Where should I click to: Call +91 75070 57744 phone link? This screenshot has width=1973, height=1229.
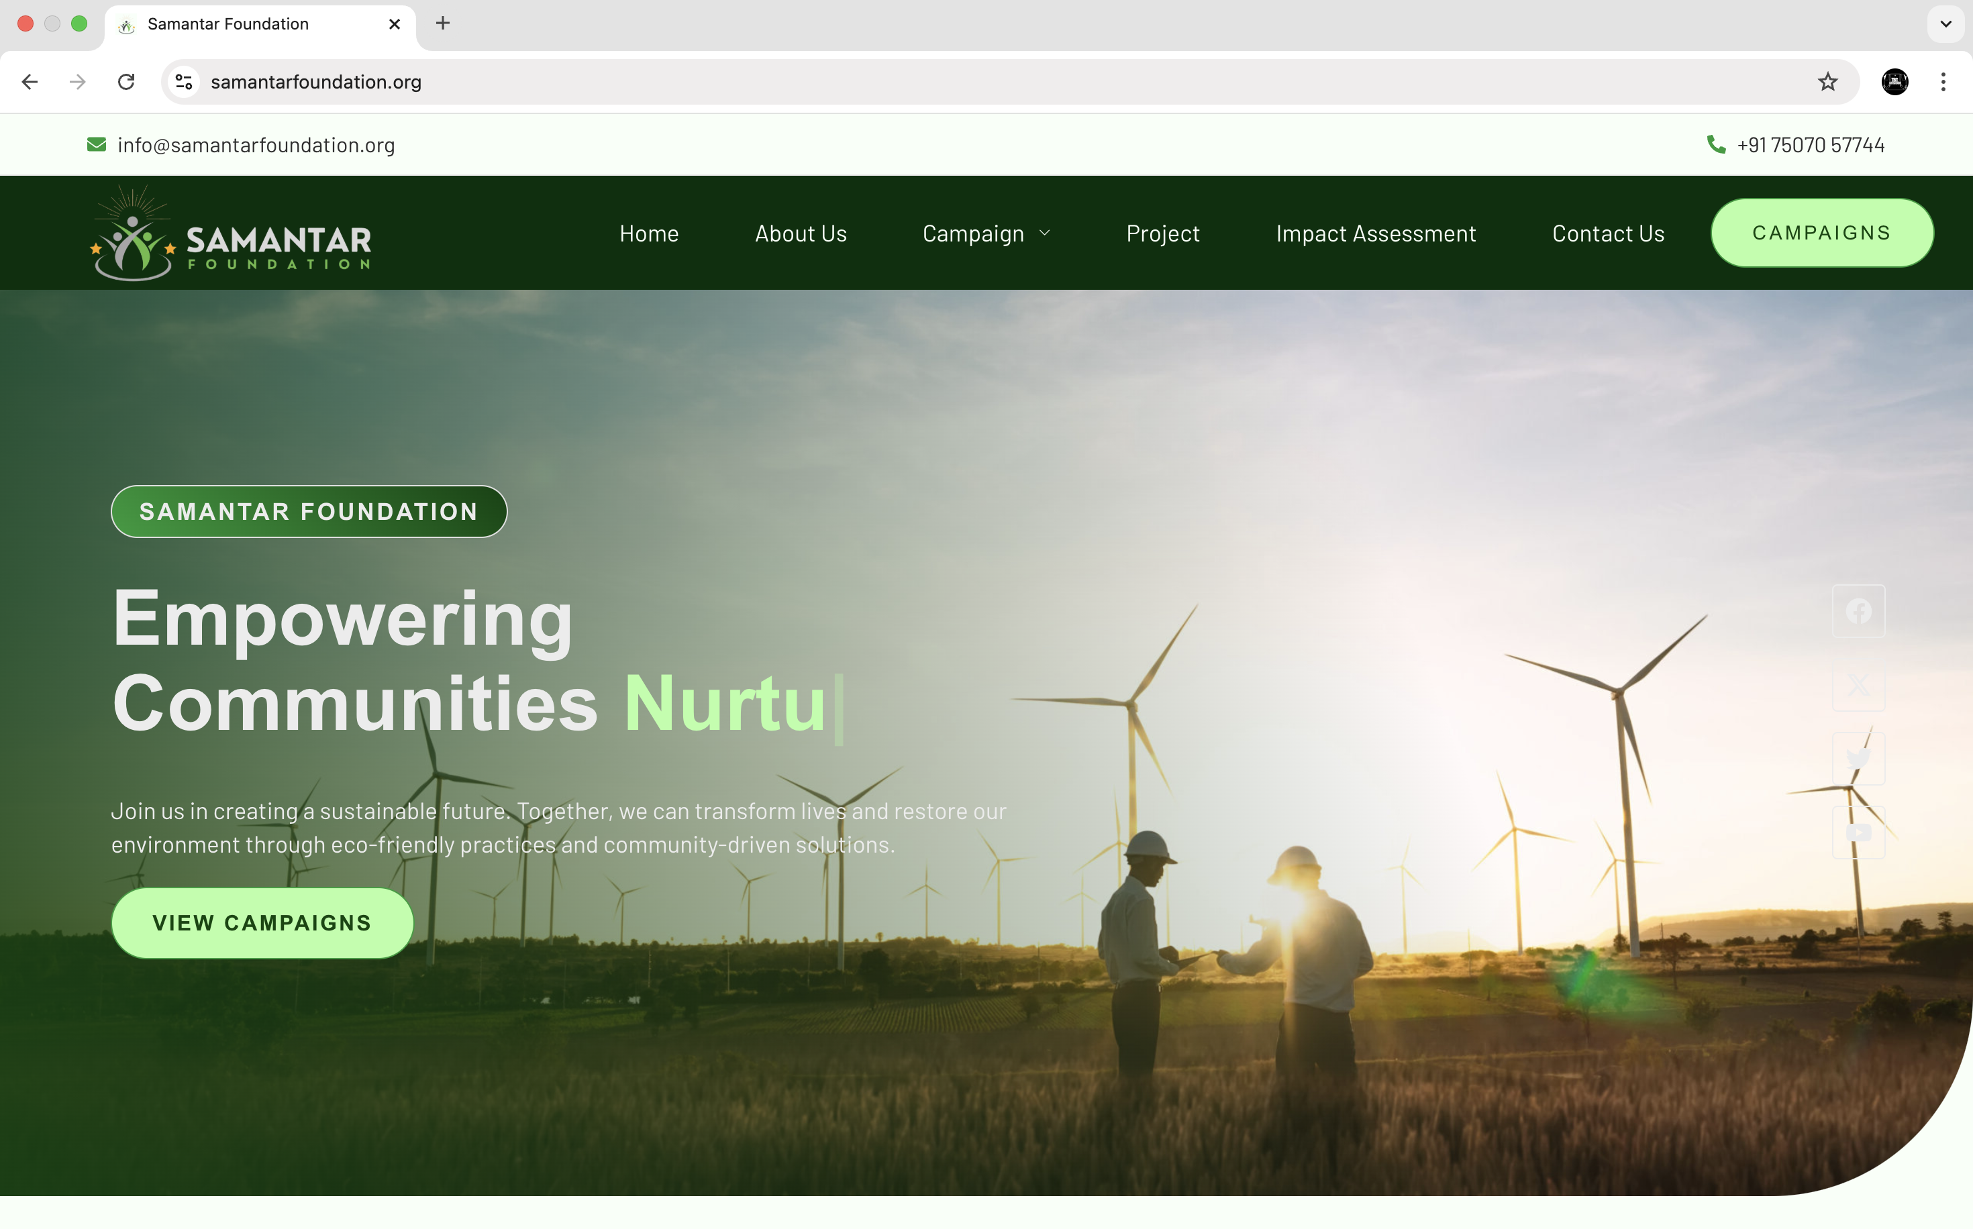pyautogui.click(x=1811, y=145)
